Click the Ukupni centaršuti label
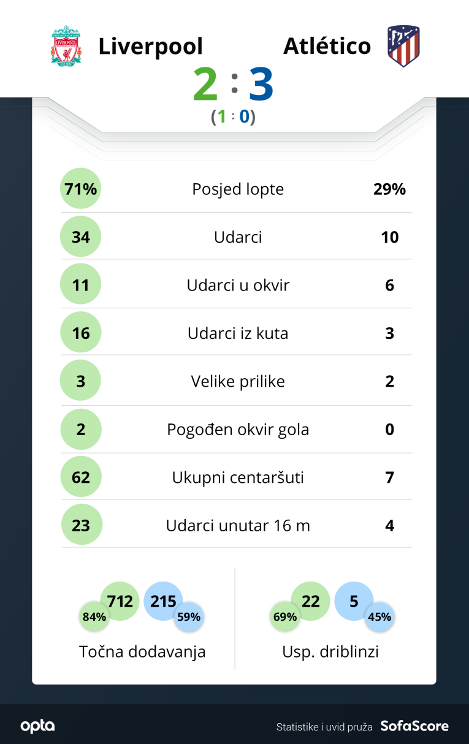 (238, 477)
